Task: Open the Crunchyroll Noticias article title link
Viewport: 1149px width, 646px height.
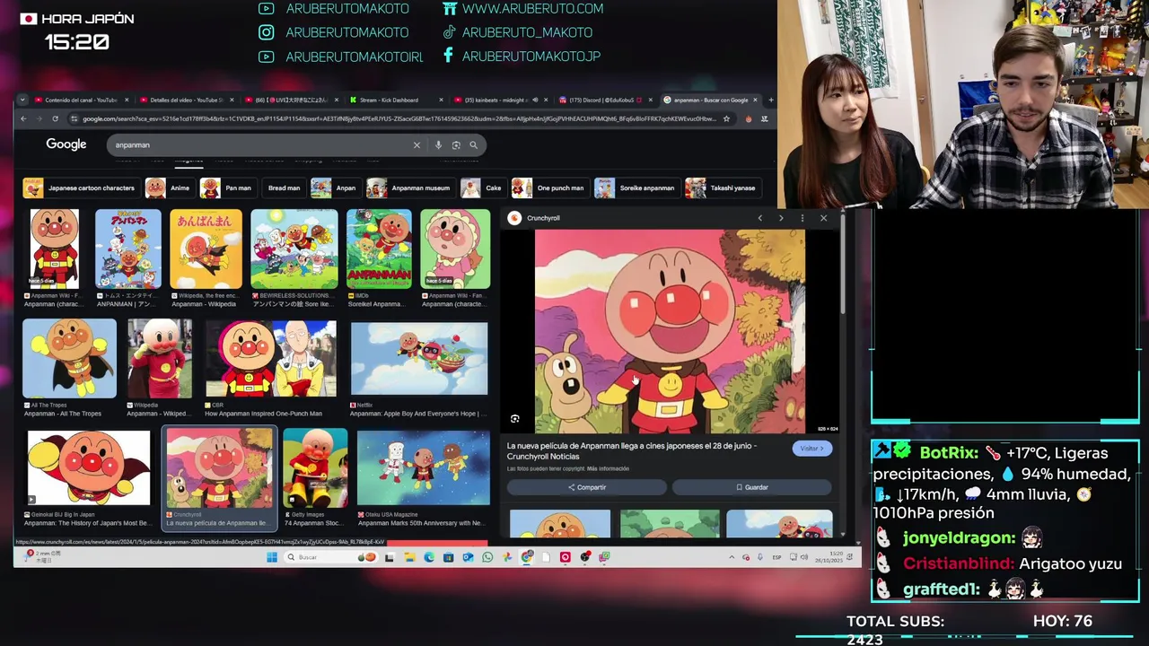Action: click(632, 450)
